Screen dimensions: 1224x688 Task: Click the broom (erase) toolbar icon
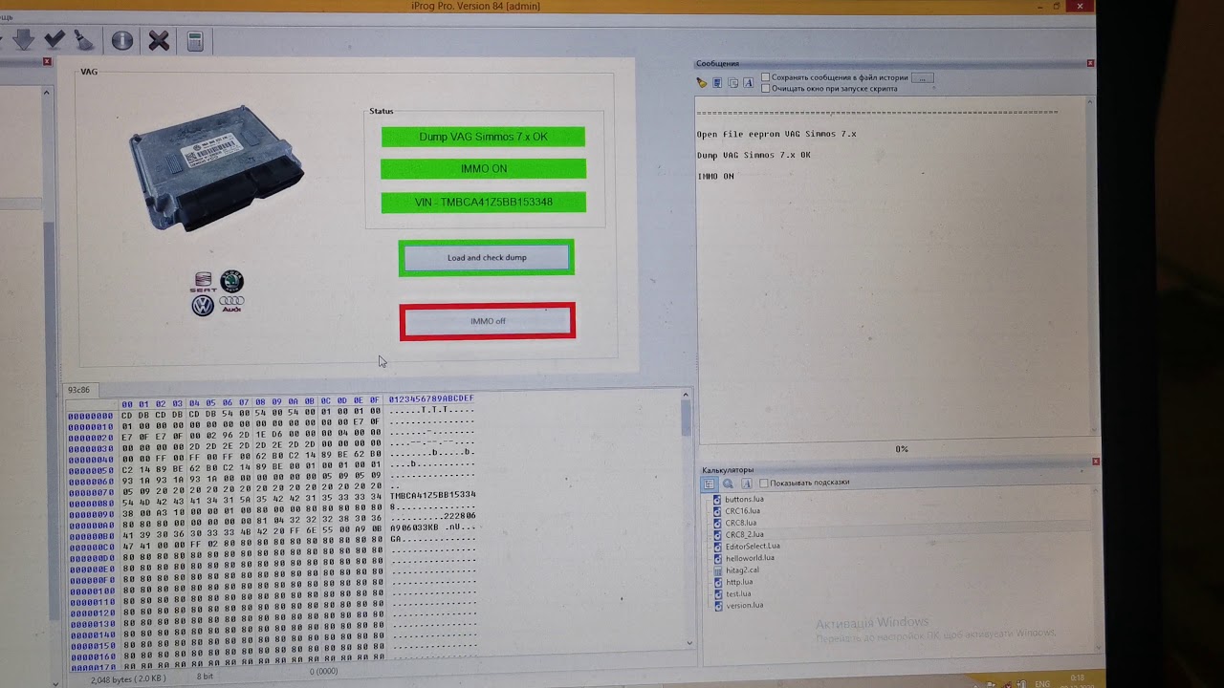[x=84, y=40]
